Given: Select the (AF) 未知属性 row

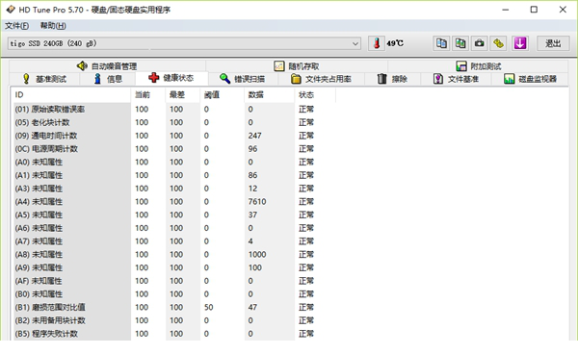Looking at the screenshot, I should (173, 281).
